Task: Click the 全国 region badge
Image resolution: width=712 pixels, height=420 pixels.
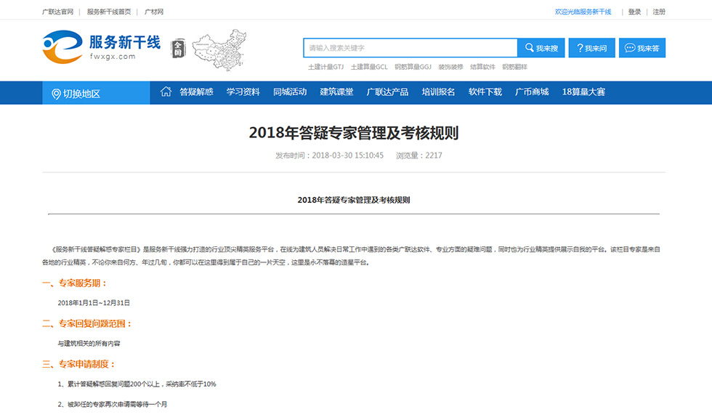Action: point(178,49)
